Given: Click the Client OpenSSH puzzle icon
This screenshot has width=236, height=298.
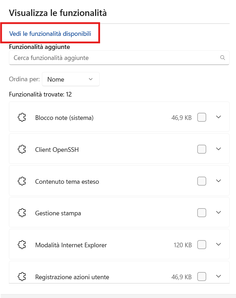Looking at the screenshot, I should [22, 149].
